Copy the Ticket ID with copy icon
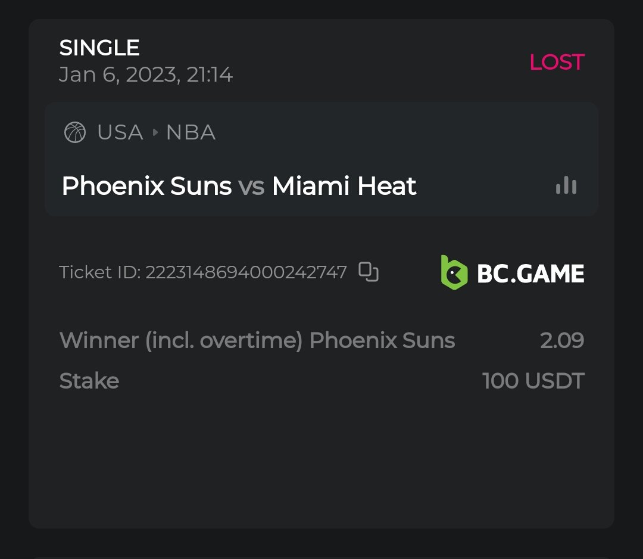Screen dimensions: 643x559 [x=369, y=272]
